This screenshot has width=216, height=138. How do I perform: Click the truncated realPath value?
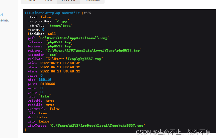point(74,59)
